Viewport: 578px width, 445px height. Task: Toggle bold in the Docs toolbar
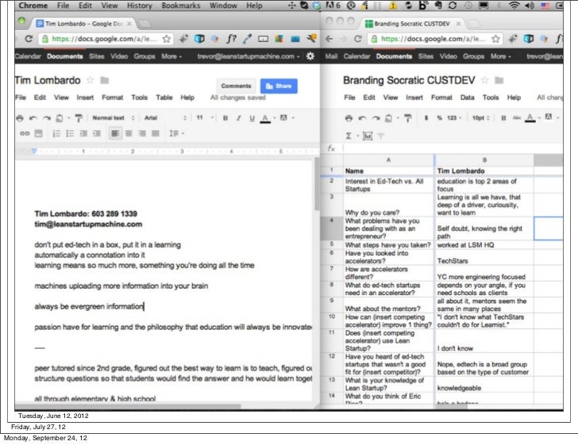(x=225, y=118)
